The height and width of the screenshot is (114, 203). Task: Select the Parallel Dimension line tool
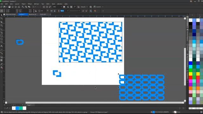tap(1, 50)
